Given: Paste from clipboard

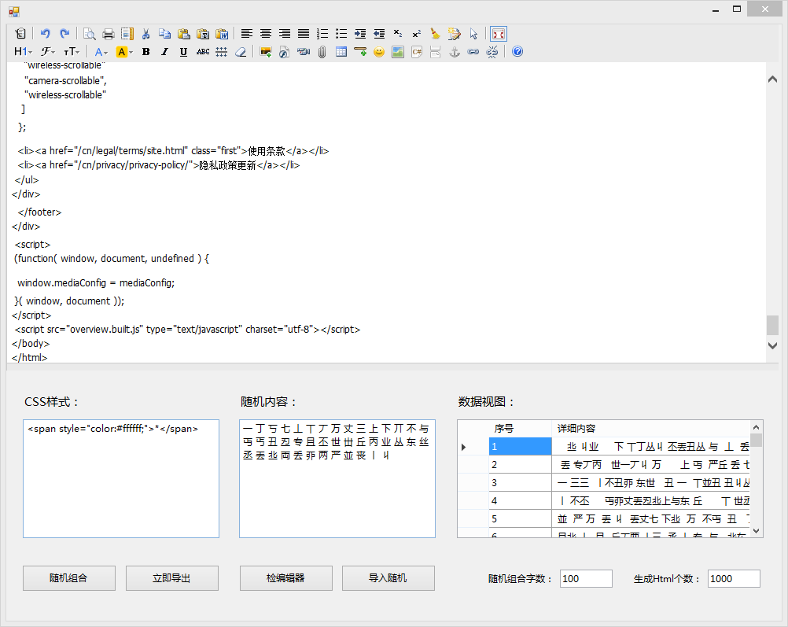Looking at the screenshot, I should 184,34.
